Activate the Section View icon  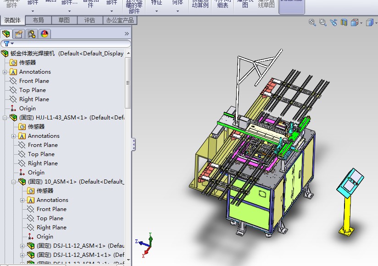[344, 22]
